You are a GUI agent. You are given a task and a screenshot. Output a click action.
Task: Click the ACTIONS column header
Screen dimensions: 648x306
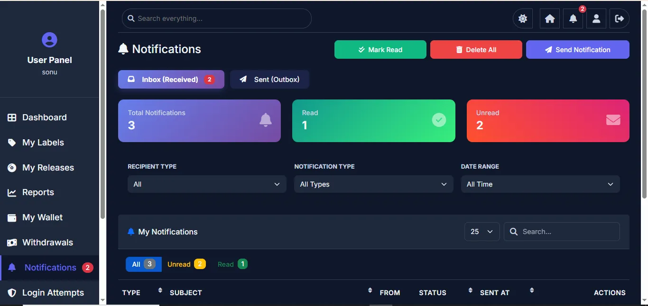tap(610, 293)
